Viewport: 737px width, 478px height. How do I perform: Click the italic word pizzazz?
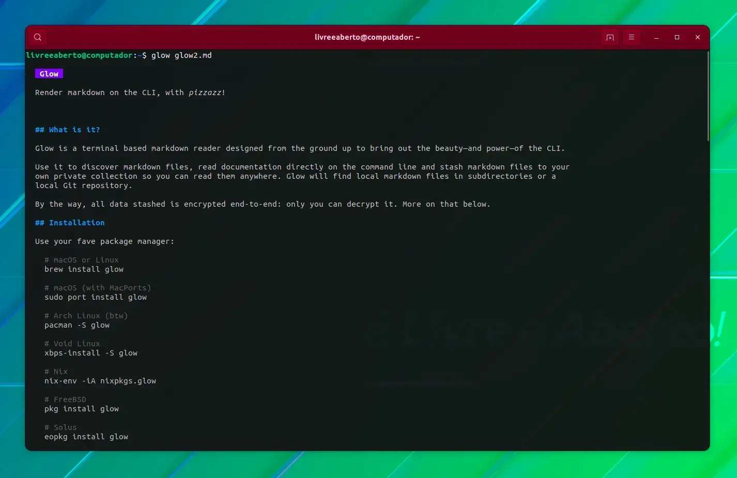coord(205,92)
